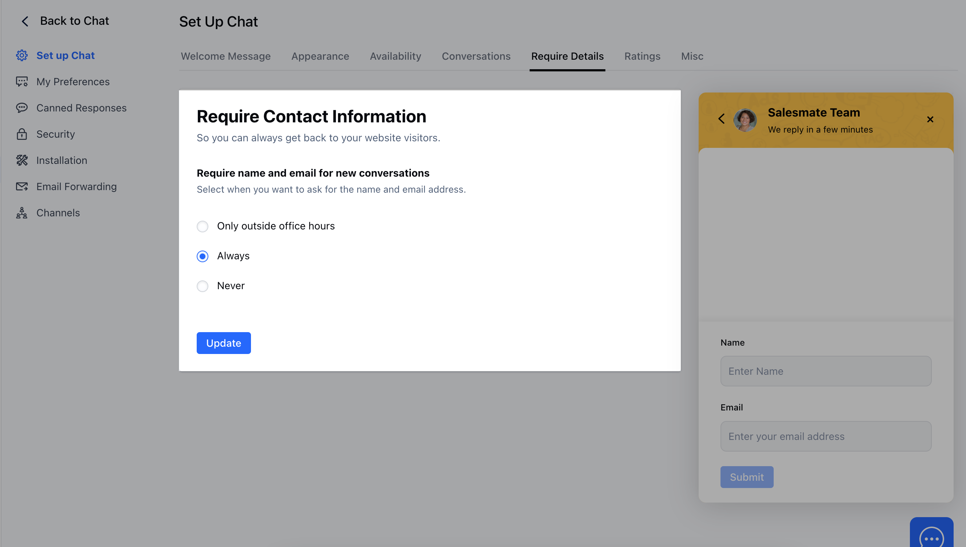Click the Security padlock icon

[x=22, y=134]
